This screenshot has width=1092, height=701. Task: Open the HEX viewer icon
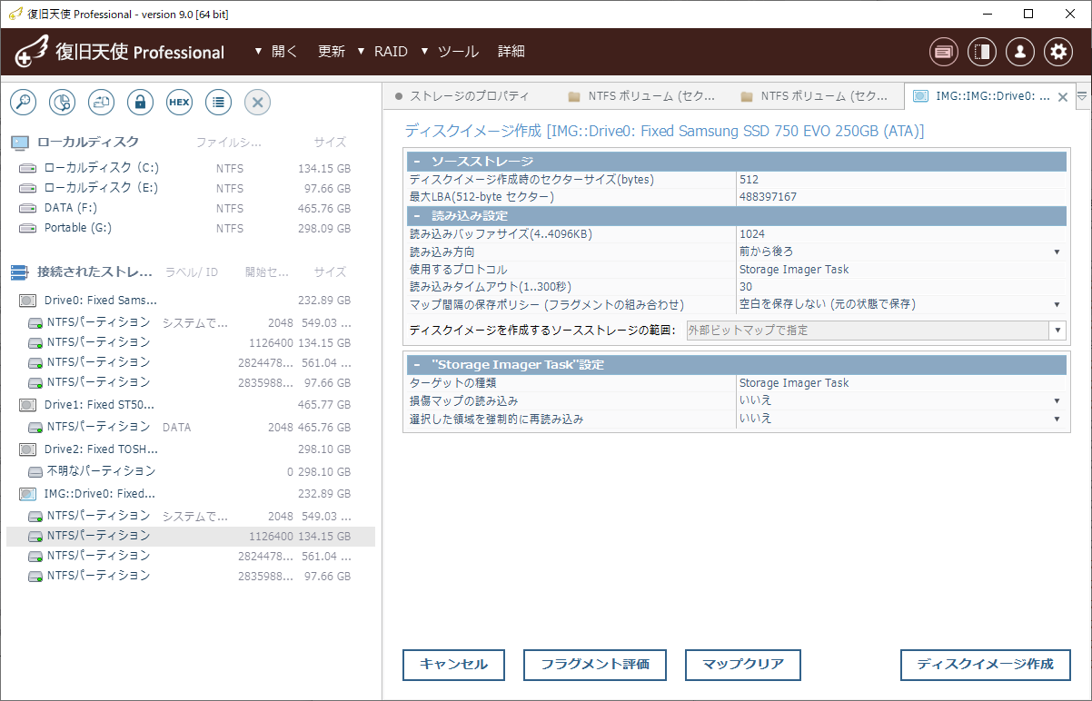179,103
